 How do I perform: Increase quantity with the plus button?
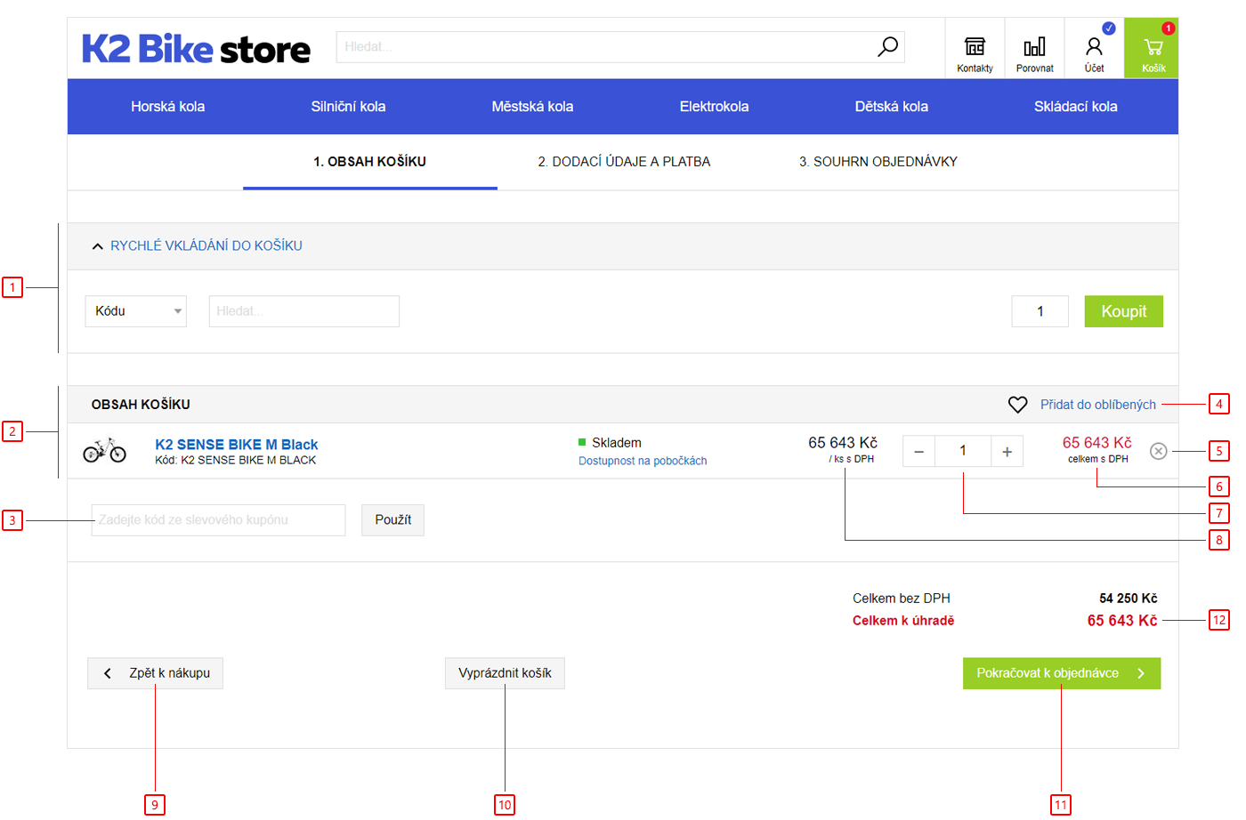coord(1007,452)
